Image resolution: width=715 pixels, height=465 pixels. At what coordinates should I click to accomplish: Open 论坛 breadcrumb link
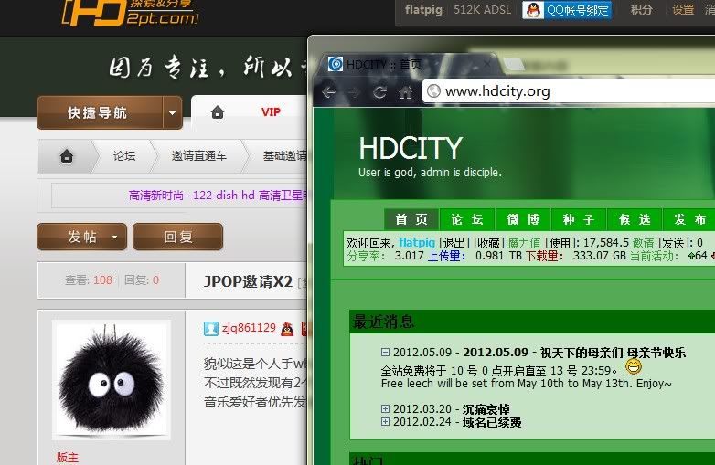[124, 156]
